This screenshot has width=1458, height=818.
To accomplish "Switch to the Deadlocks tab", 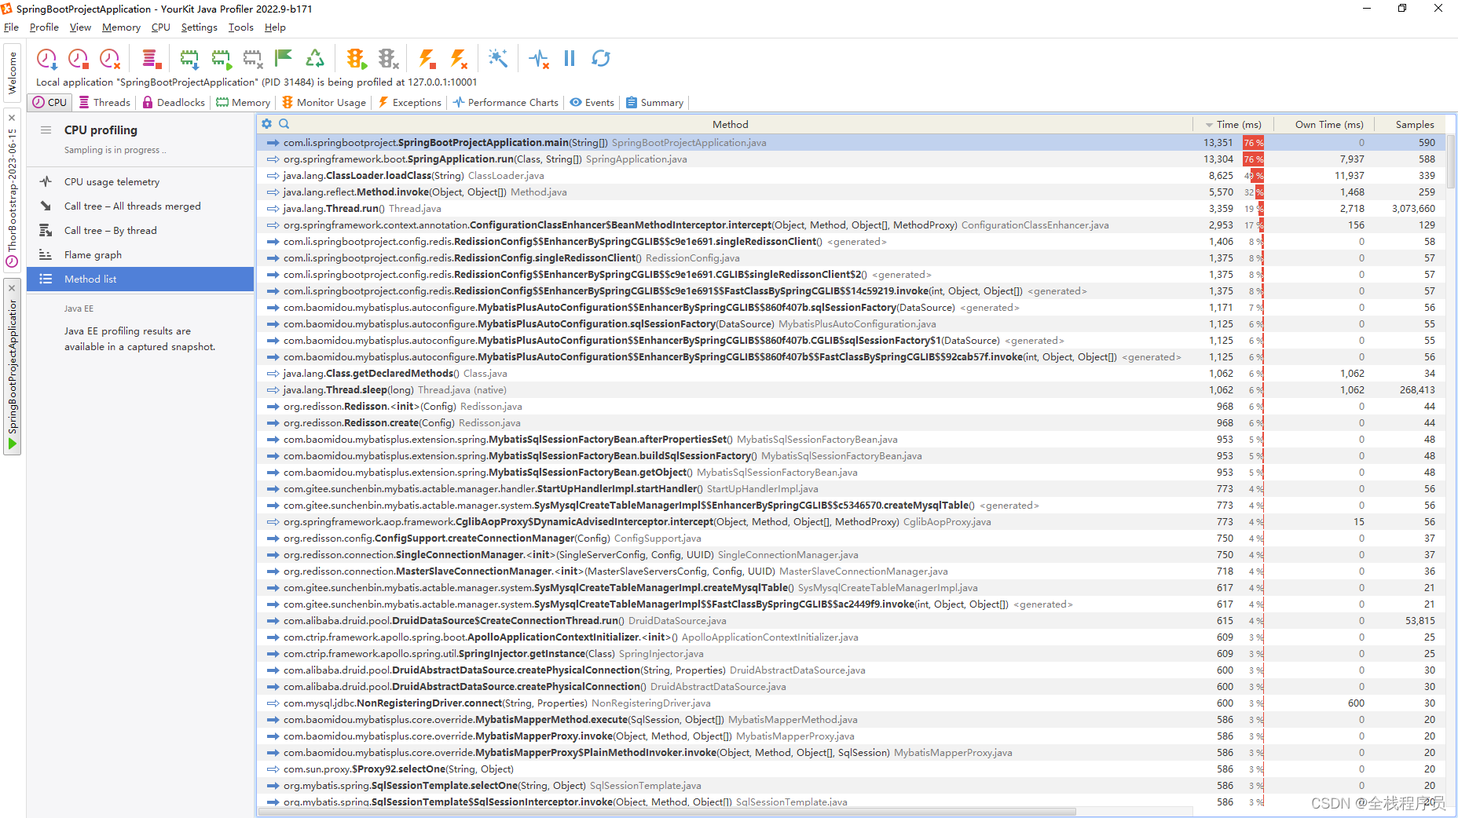I will coord(174,103).
